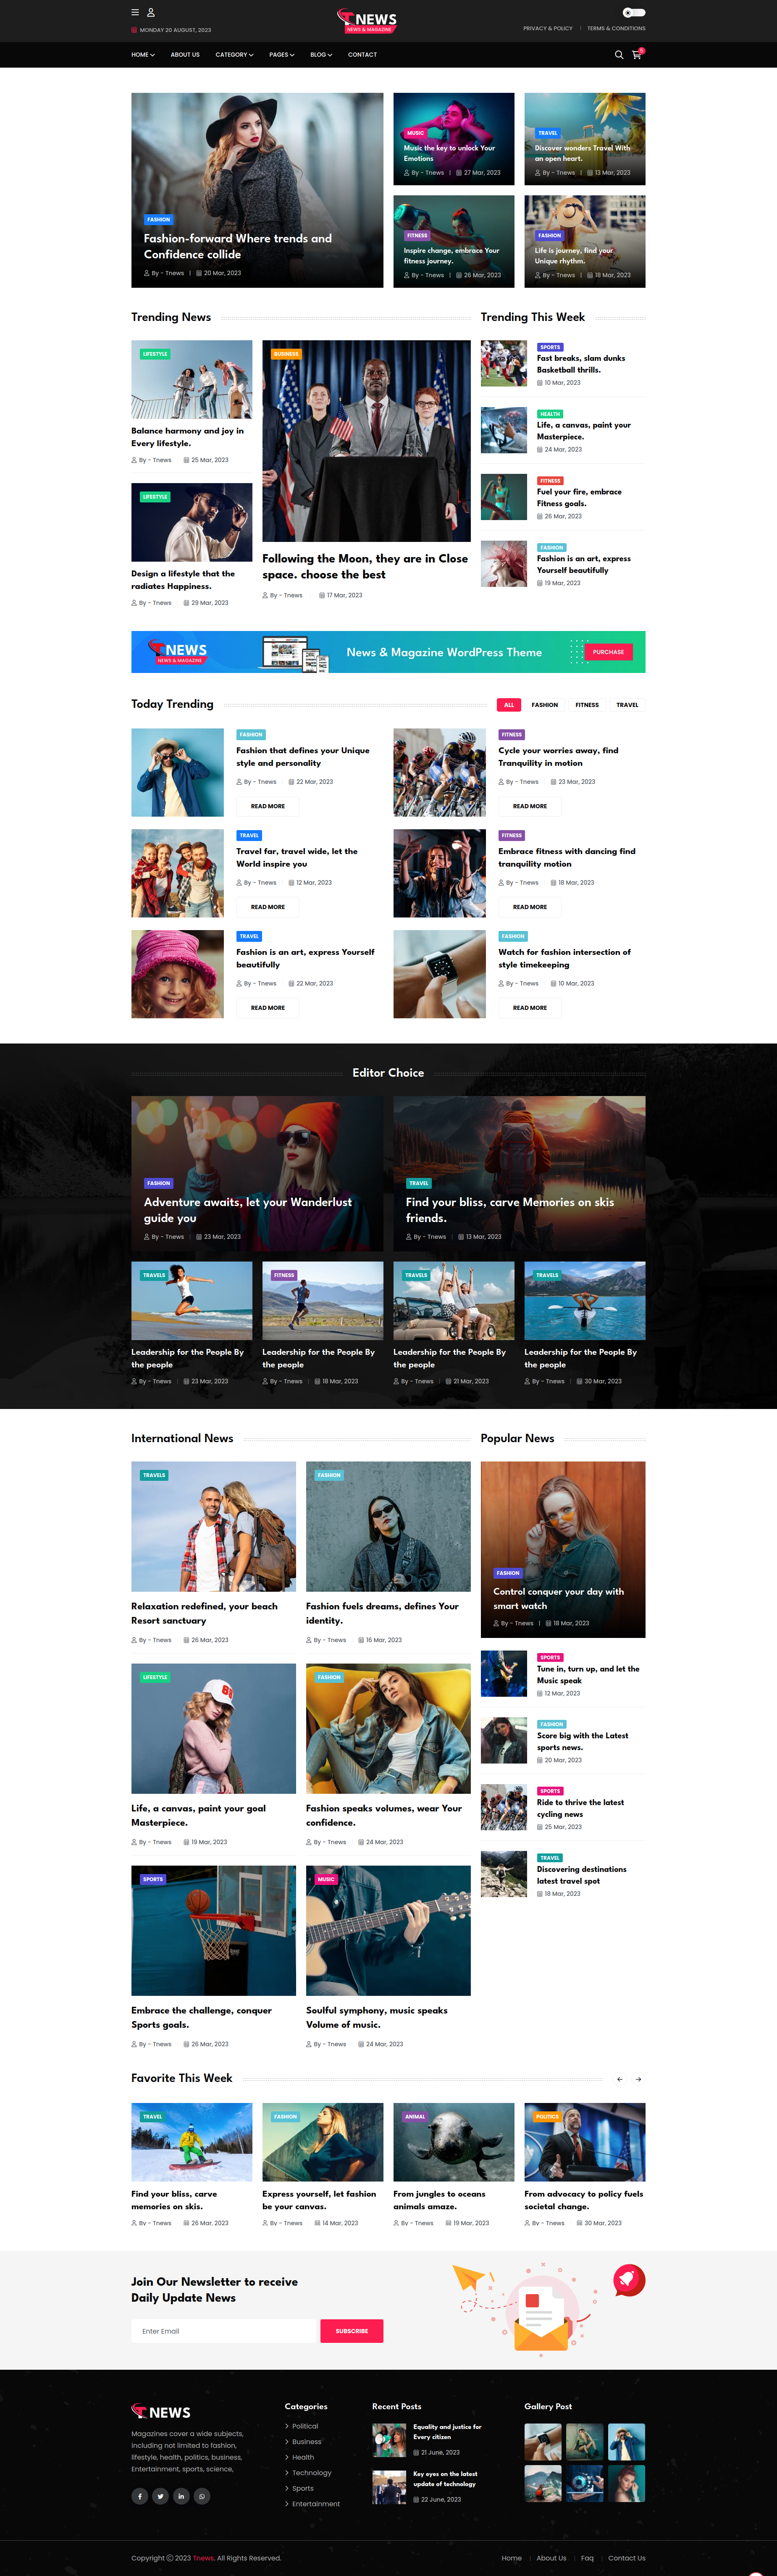Open the WhatsApp icon in footer

(x=202, y=2496)
